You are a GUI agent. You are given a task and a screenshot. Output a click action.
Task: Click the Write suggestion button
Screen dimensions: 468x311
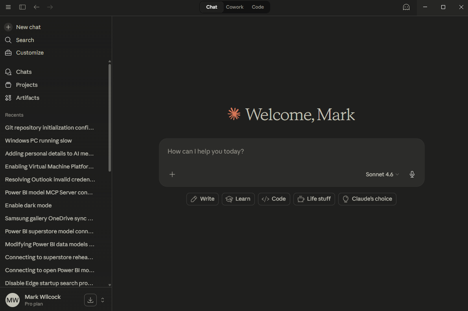[203, 199]
